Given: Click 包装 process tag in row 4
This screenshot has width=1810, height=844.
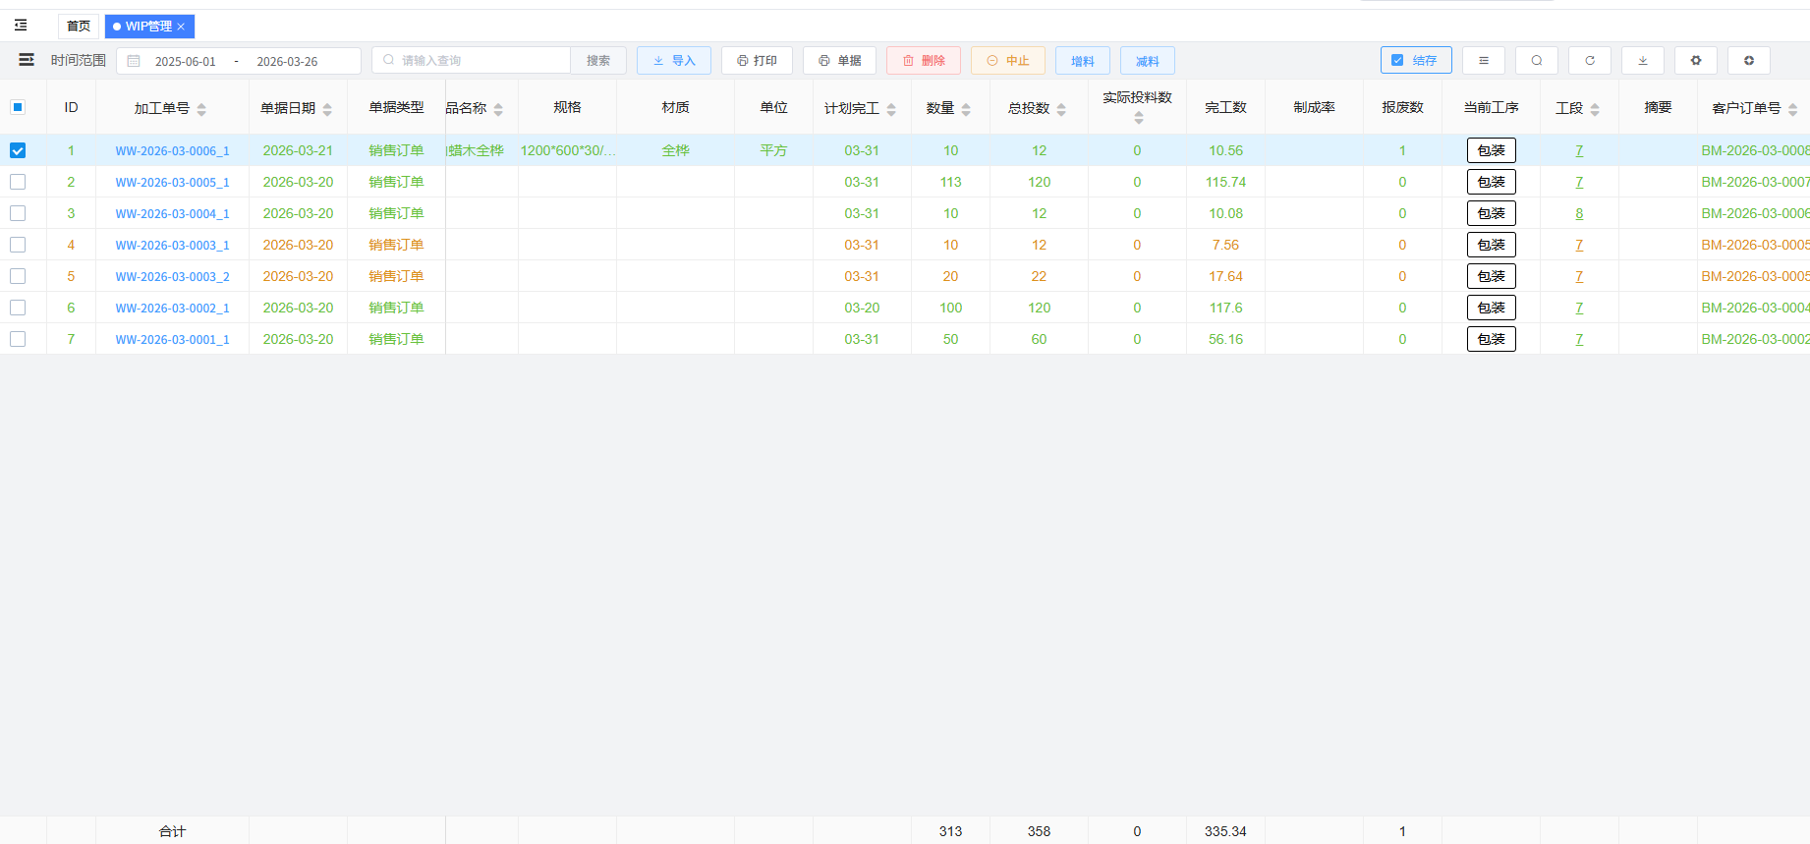Looking at the screenshot, I should (x=1491, y=245).
